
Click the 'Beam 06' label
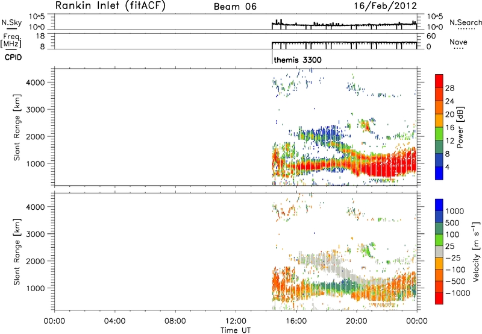(x=235, y=7)
